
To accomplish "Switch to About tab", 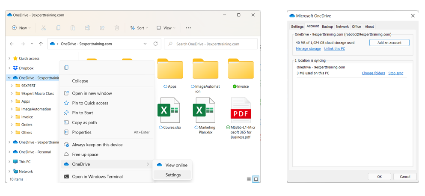I will pyautogui.click(x=369, y=27).
